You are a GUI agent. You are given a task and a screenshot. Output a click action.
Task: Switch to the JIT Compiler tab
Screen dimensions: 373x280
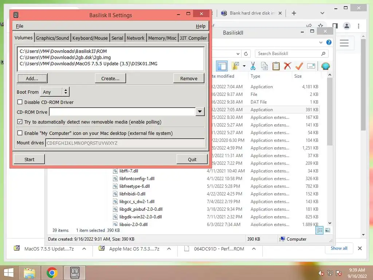coord(193,38)
